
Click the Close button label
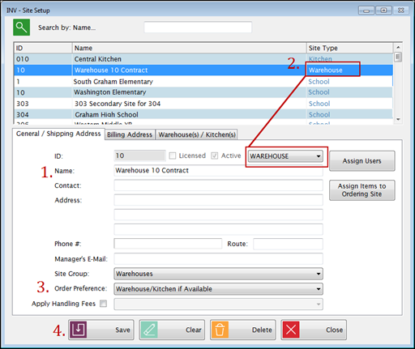[x=335, y=330]
